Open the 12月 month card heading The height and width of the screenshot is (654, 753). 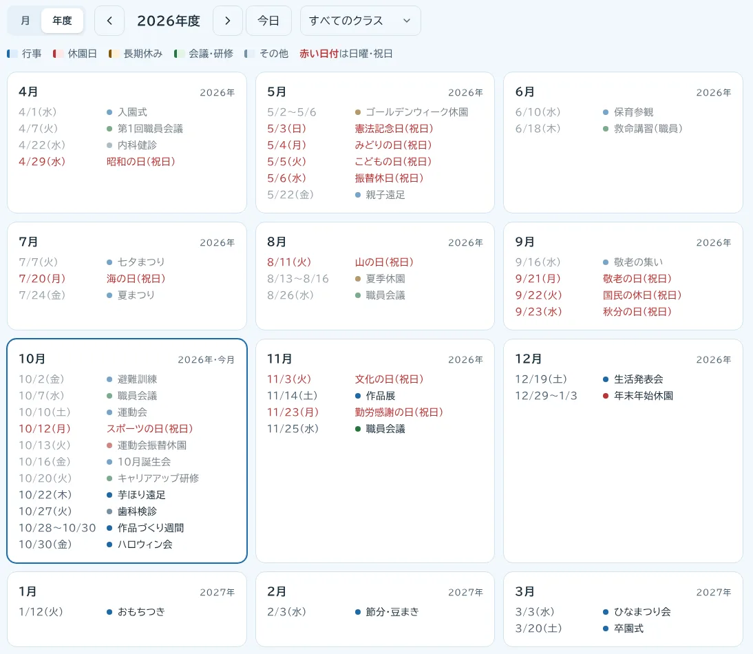pyautogui.click(x=529, y=359)
